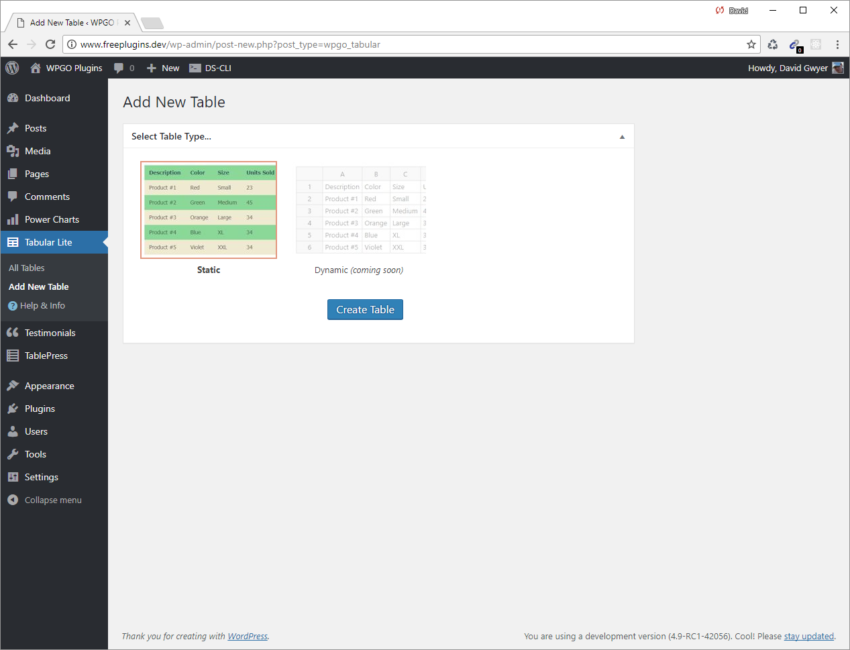Close the Add New Table browser tab
850x650 pixels.
127,23
